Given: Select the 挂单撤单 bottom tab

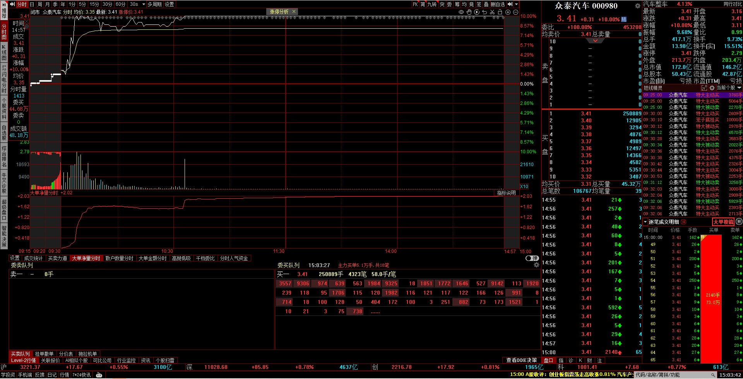Looking at the screenshot, I should click(x=44, y=354).
